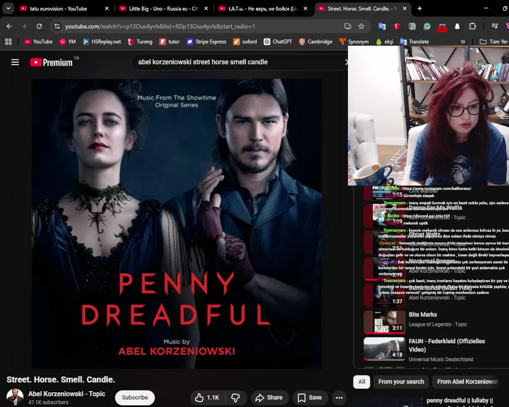The height and width of the screenshot is (407, 509).
Task: Open the Translate bookmark
Action: 415,41
